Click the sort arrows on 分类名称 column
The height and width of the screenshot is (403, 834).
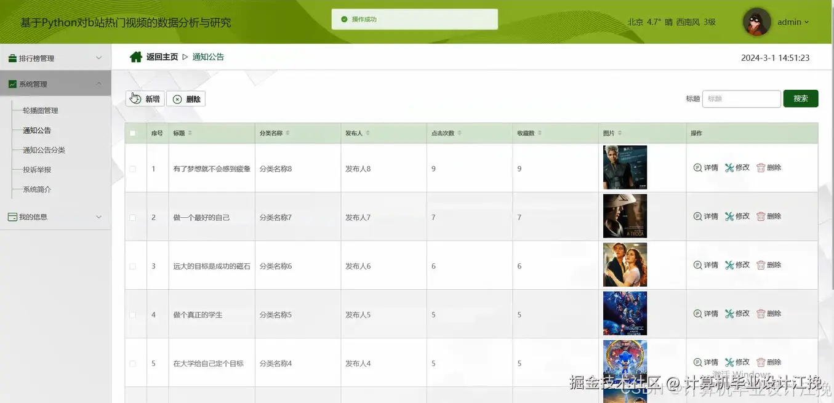pyautogui.click(x=287, y=134)
